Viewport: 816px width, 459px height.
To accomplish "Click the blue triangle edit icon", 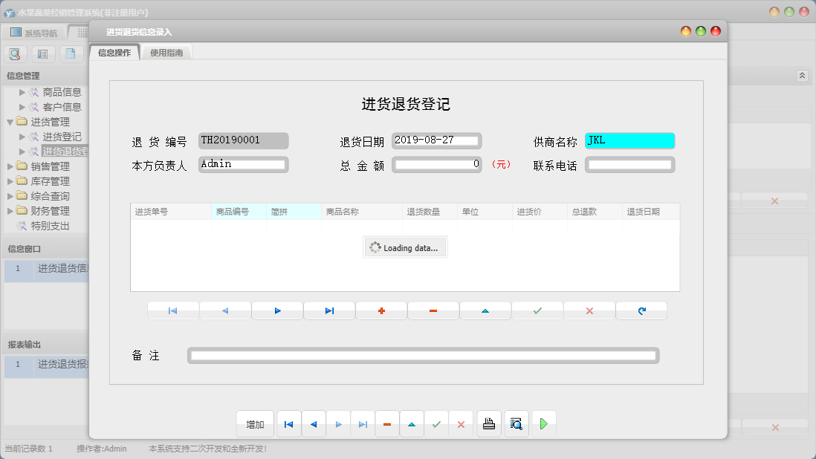I will click(485, 310).
